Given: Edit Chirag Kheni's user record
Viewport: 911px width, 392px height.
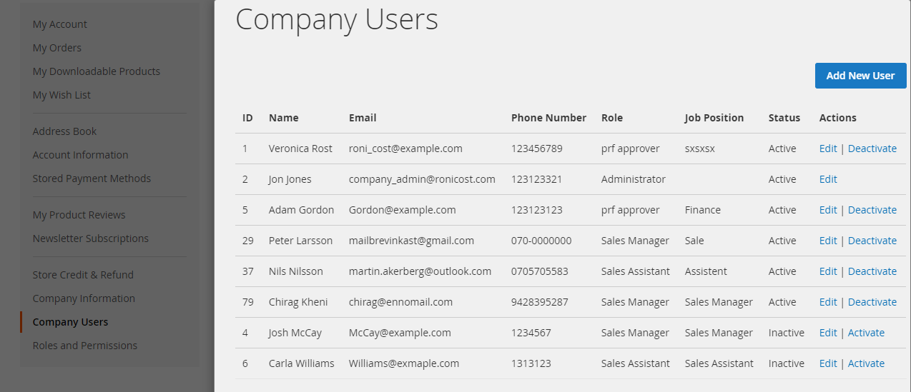Looking at the screenshot, I should point(828,302).
